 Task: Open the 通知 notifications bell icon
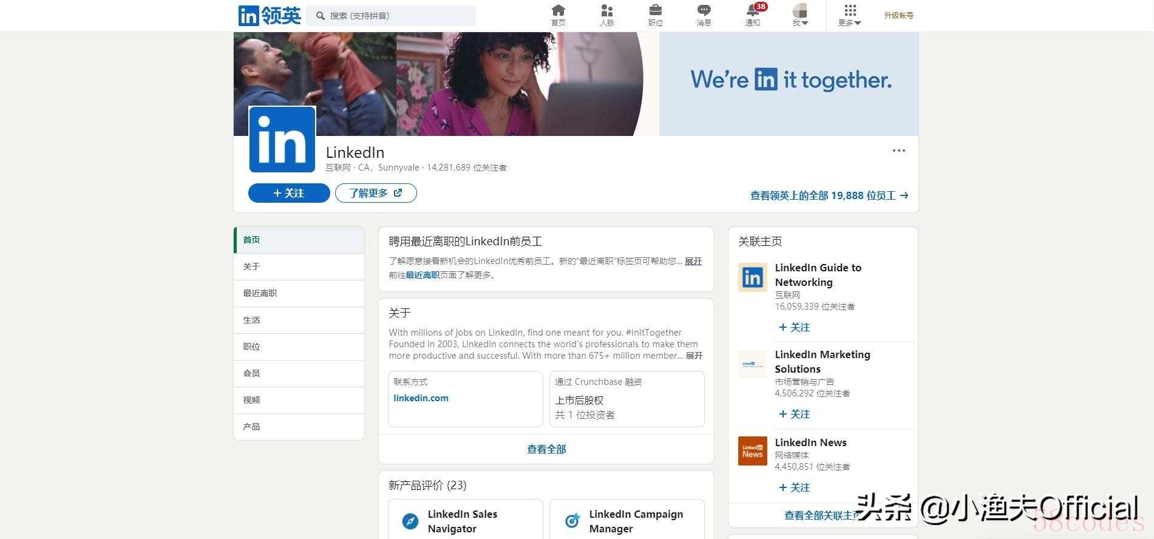click(753, 15)
